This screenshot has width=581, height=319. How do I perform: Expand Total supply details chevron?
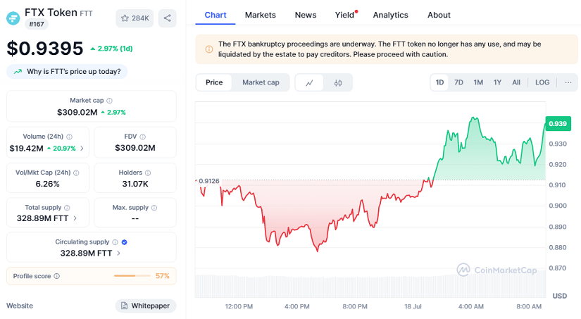pos(75,218)
